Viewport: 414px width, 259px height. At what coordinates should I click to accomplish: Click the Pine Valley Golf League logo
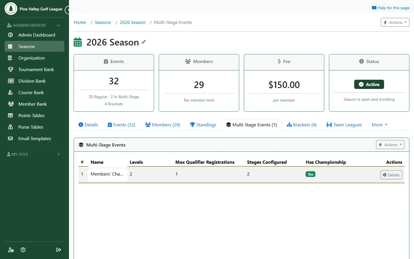click(11, 9)
